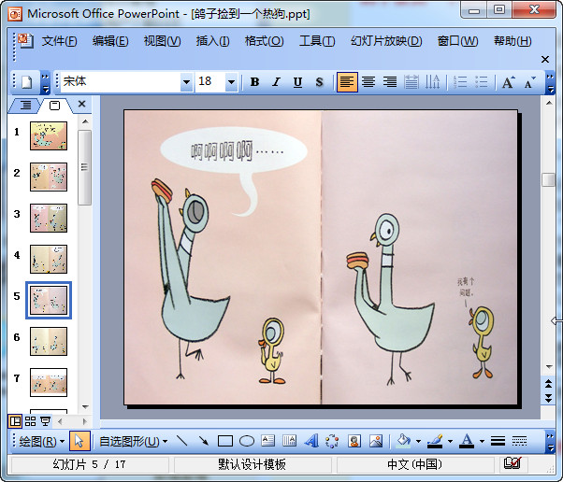Select slide 3 thumbnail
This screenshot has height=482, width=563.
tap(49, 218)
